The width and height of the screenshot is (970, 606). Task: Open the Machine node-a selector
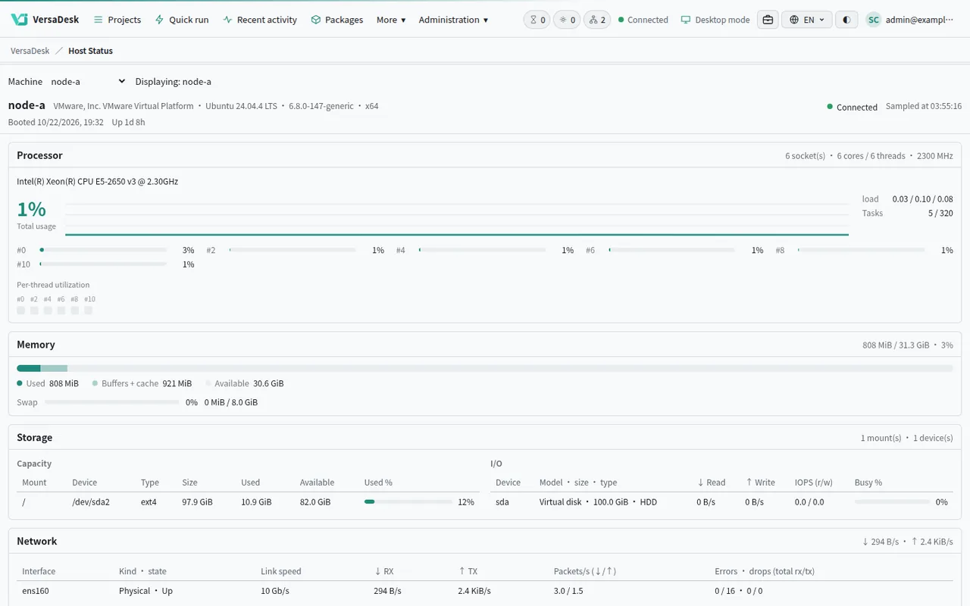click(x=88, y=81)
